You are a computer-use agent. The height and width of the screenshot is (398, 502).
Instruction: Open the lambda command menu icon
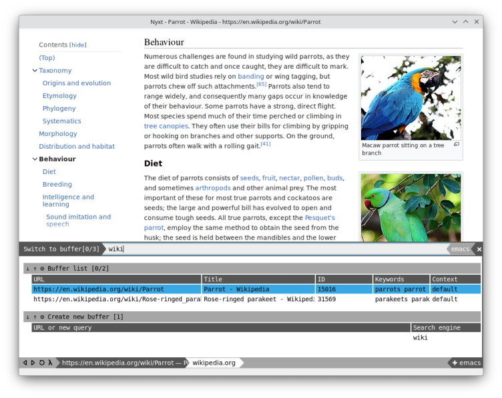pyautogui.click(x=50, y=363)
